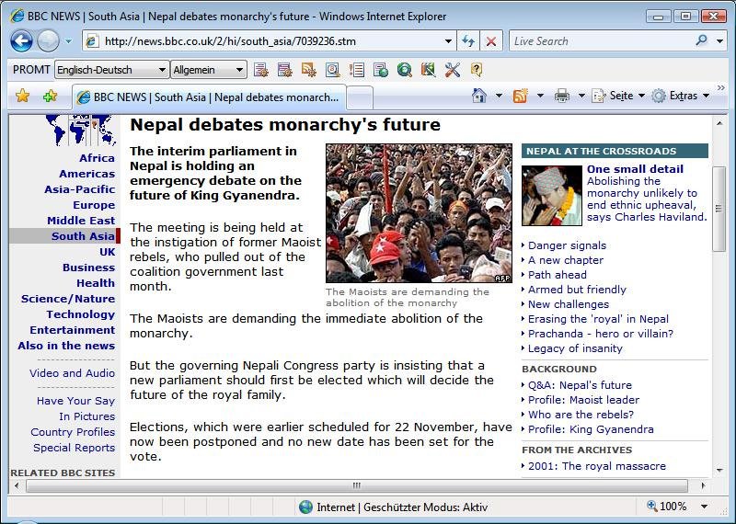Click the PROMT magnifier-on-page icon
The image size is (736, 524).
pos(332,70)
